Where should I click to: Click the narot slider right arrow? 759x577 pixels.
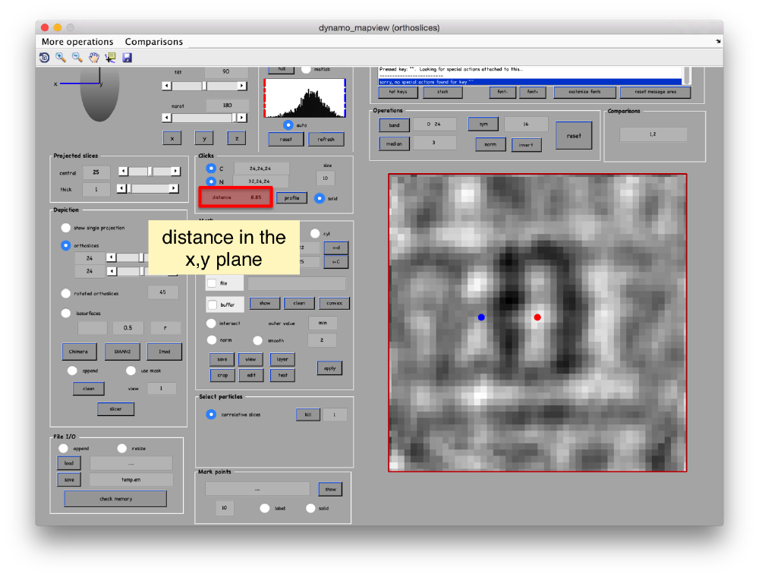tap(241, 118)
